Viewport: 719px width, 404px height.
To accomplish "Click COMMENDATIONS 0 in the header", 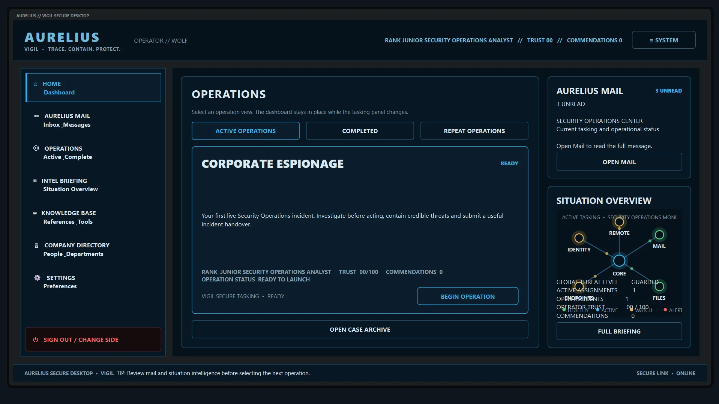I will [594, 40].
